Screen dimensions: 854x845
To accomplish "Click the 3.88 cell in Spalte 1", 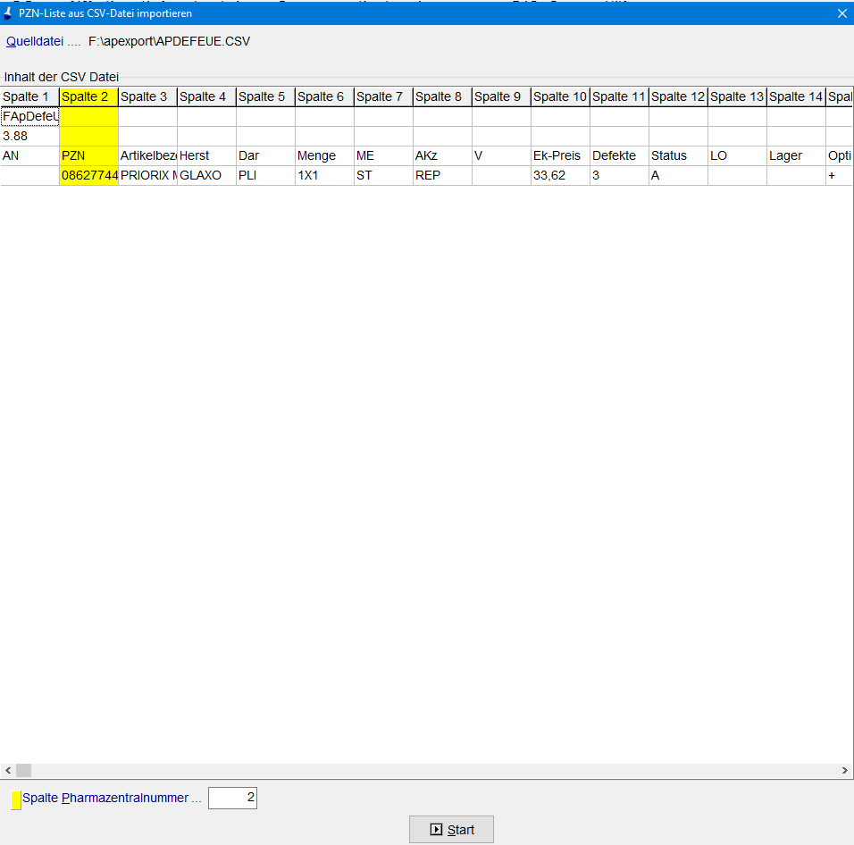I will 29,137.
